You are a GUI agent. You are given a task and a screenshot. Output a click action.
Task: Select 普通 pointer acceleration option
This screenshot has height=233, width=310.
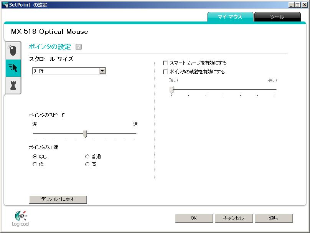coord(87,157)
